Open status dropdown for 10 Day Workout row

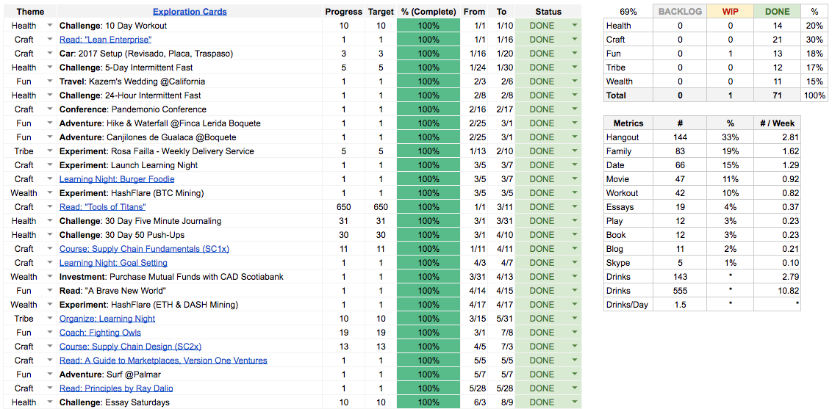[x=575, y=26]
